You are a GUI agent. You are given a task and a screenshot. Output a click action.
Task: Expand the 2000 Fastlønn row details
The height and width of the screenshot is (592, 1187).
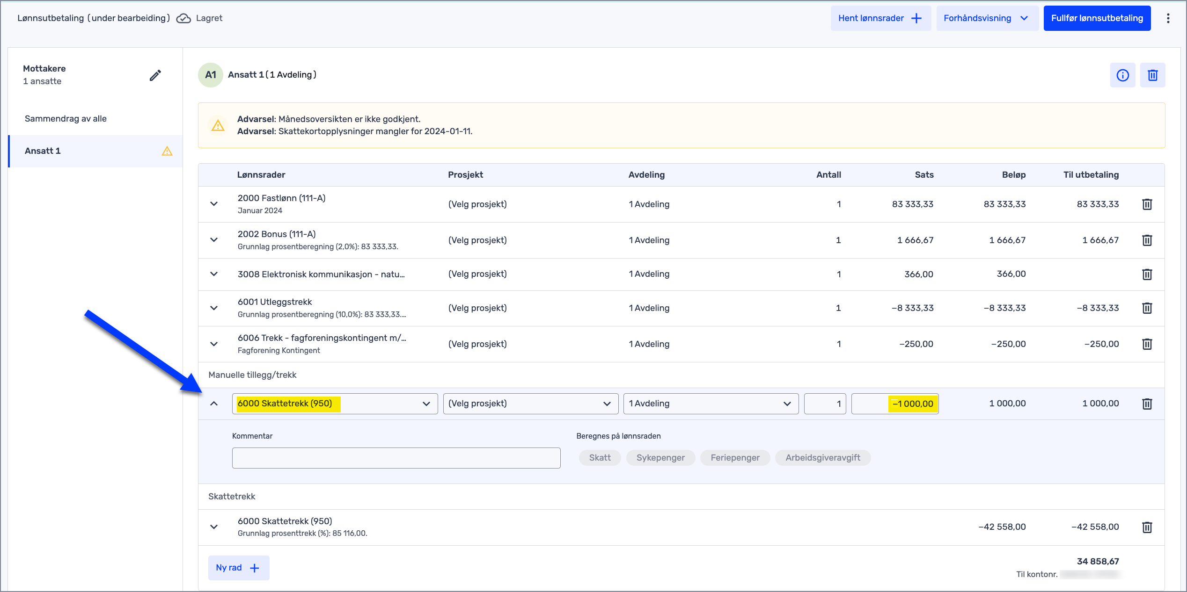[214, 204]
